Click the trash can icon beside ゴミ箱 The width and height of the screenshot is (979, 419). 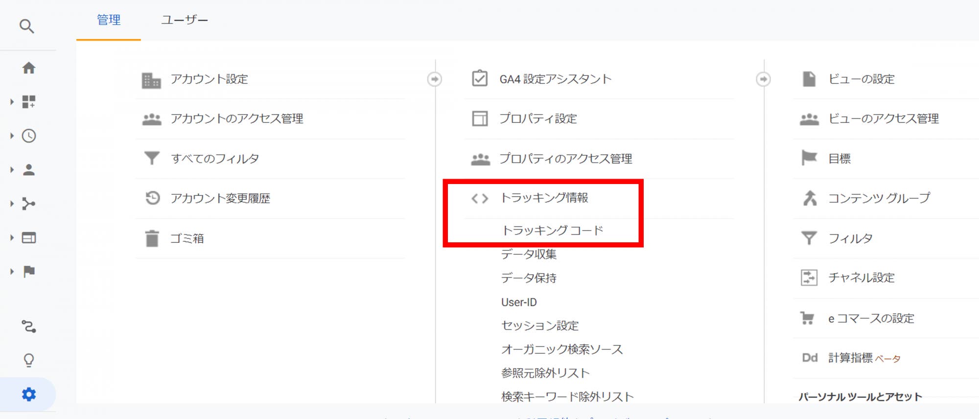(152, 238)
